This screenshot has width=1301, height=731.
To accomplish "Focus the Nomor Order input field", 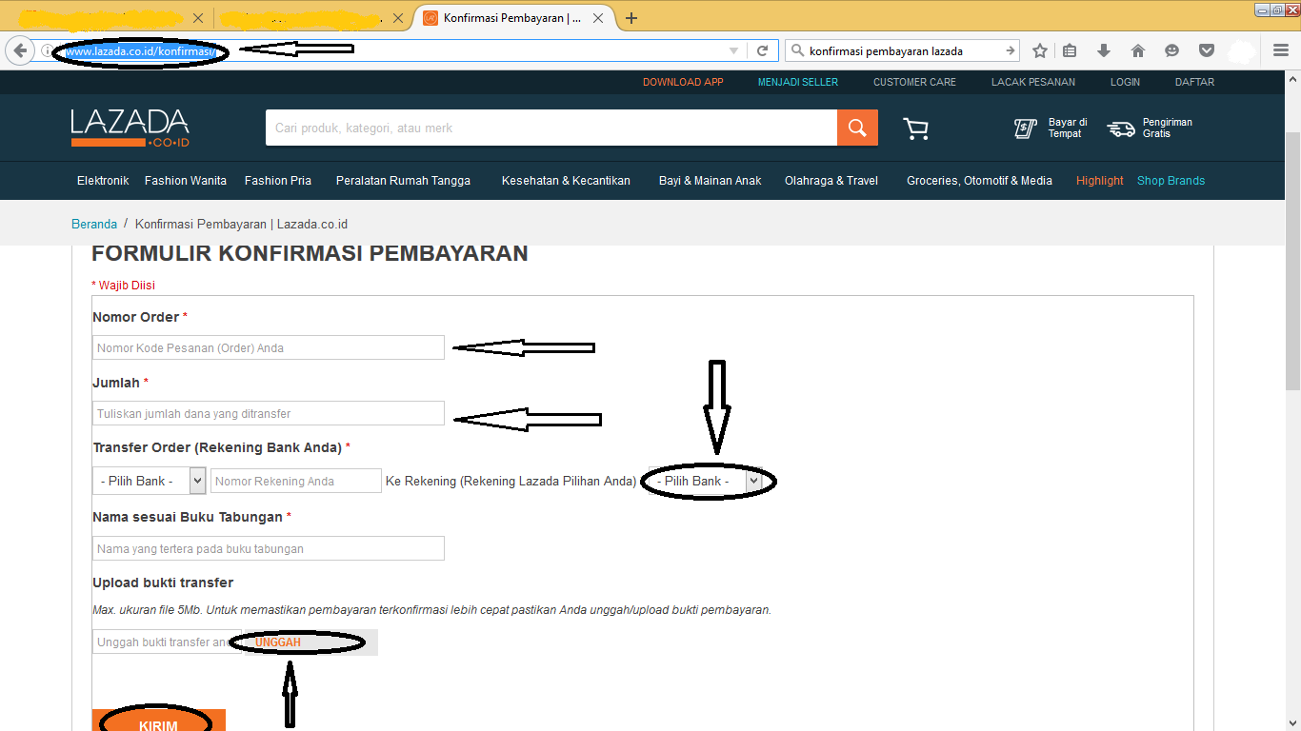I will [x=269, y=347].
